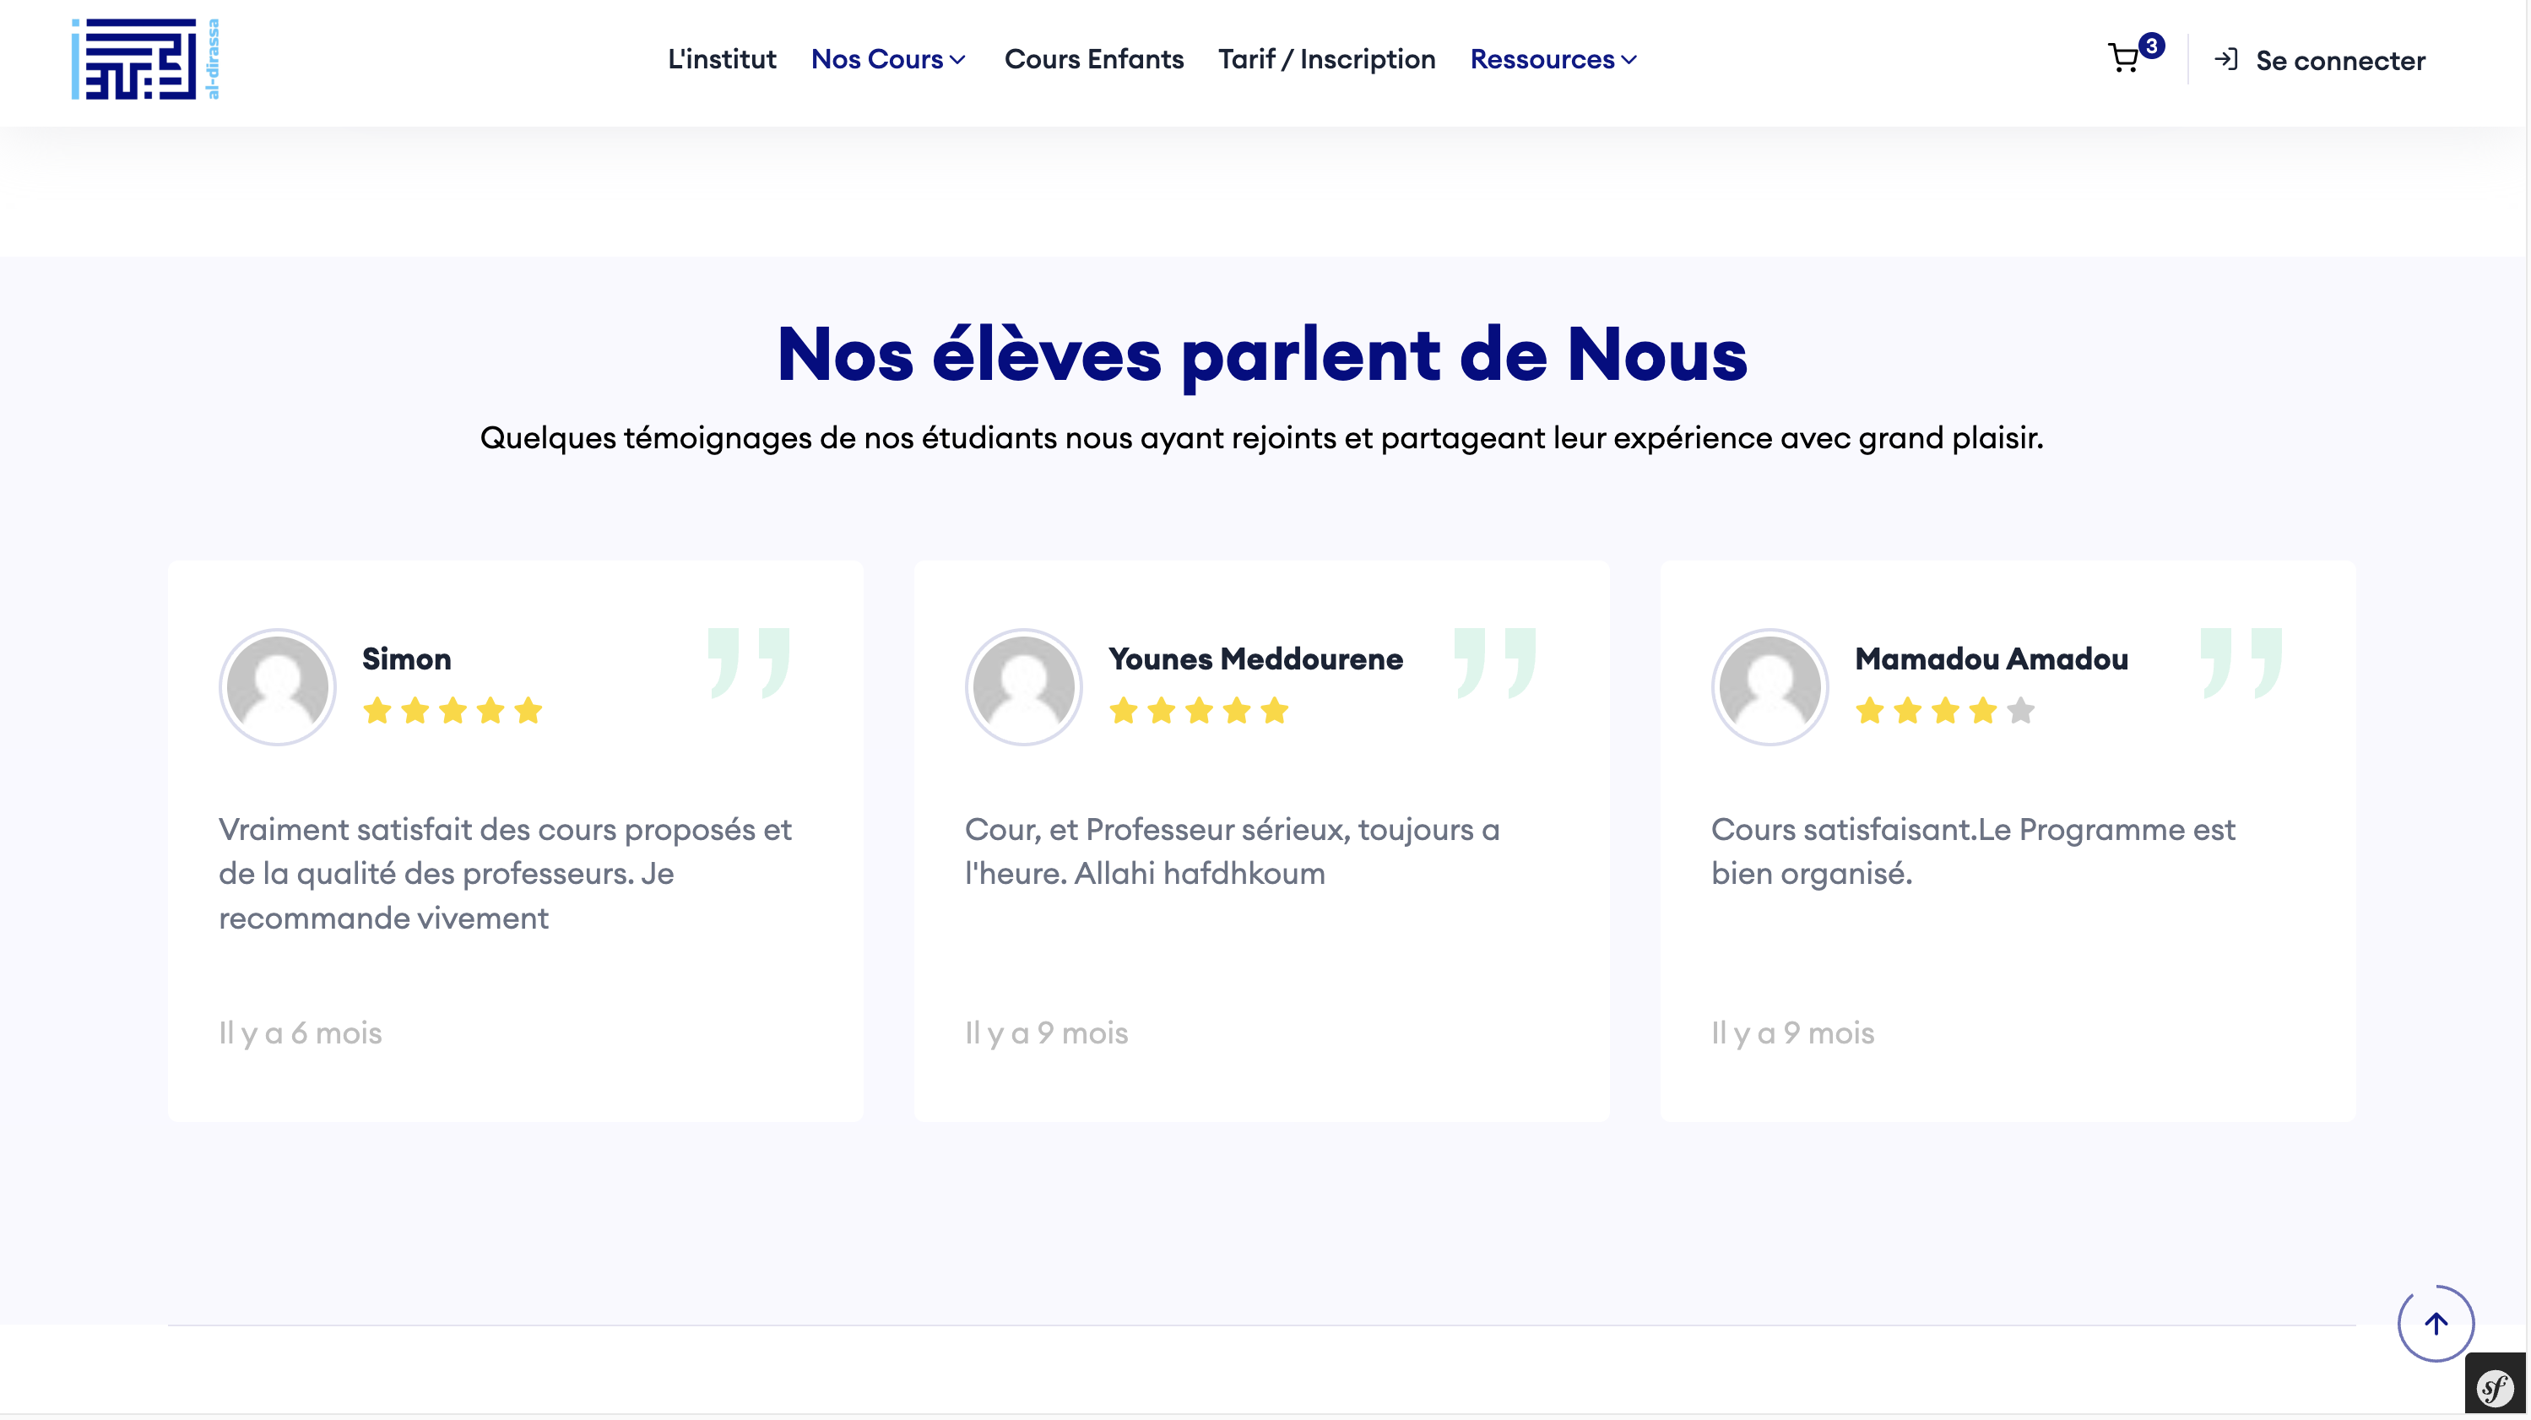Click the al-dirassa logo

[145, 59]
